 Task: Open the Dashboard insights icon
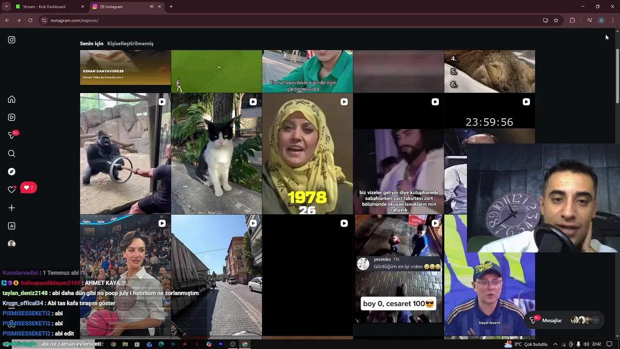pyautogui.click(x=12, y=226)
